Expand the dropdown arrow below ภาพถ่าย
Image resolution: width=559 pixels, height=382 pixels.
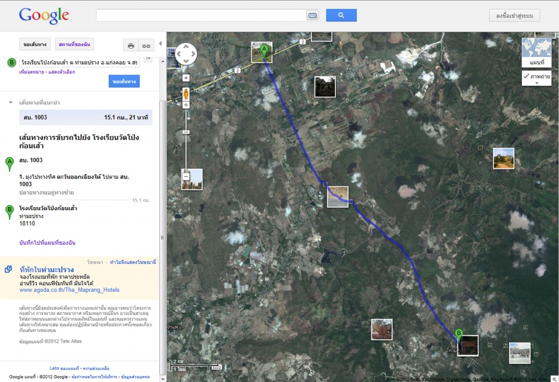pos(536,84)
